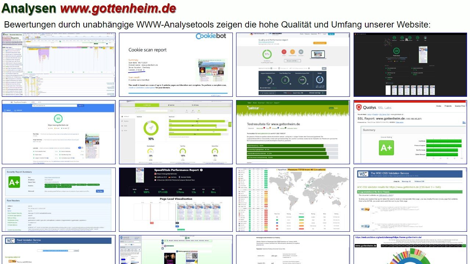470x264 pixels.
Task: Click the Sign up button on Dareboost
Action: tap(331, 34)
